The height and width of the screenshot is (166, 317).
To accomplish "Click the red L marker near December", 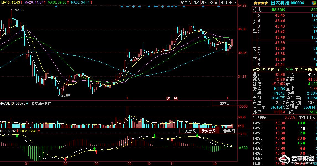I will point(228,98).
